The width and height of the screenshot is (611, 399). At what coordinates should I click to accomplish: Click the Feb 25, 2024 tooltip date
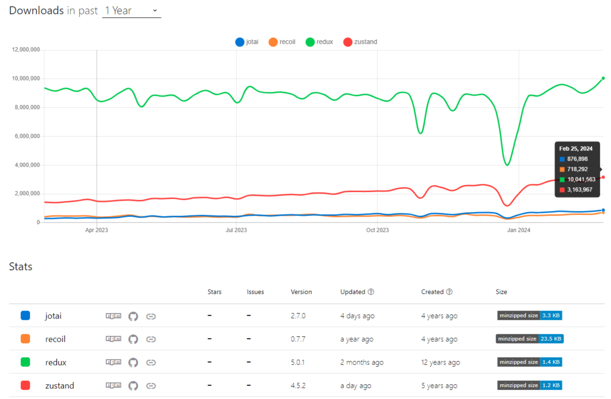[x=576, y=149]
